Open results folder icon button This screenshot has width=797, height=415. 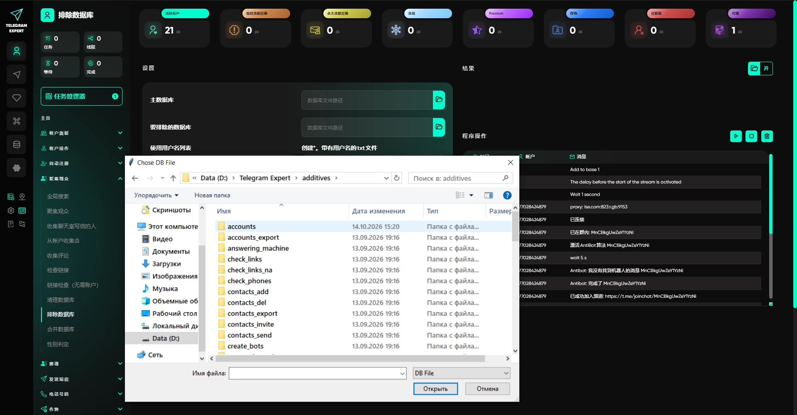(754, 68)
